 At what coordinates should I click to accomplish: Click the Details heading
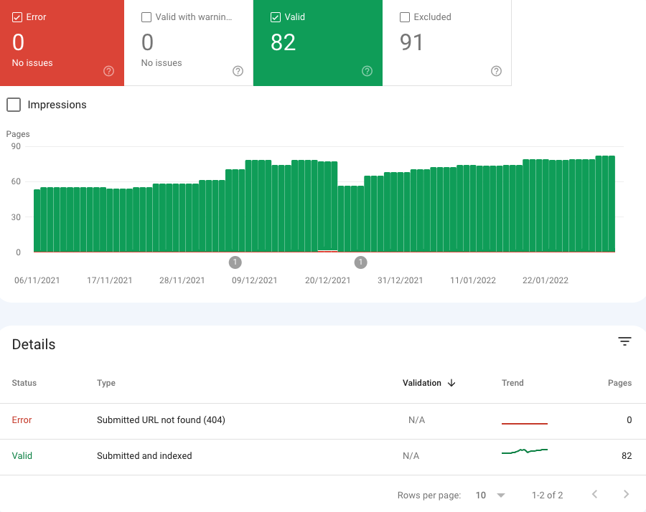click(x=33, y=344)
